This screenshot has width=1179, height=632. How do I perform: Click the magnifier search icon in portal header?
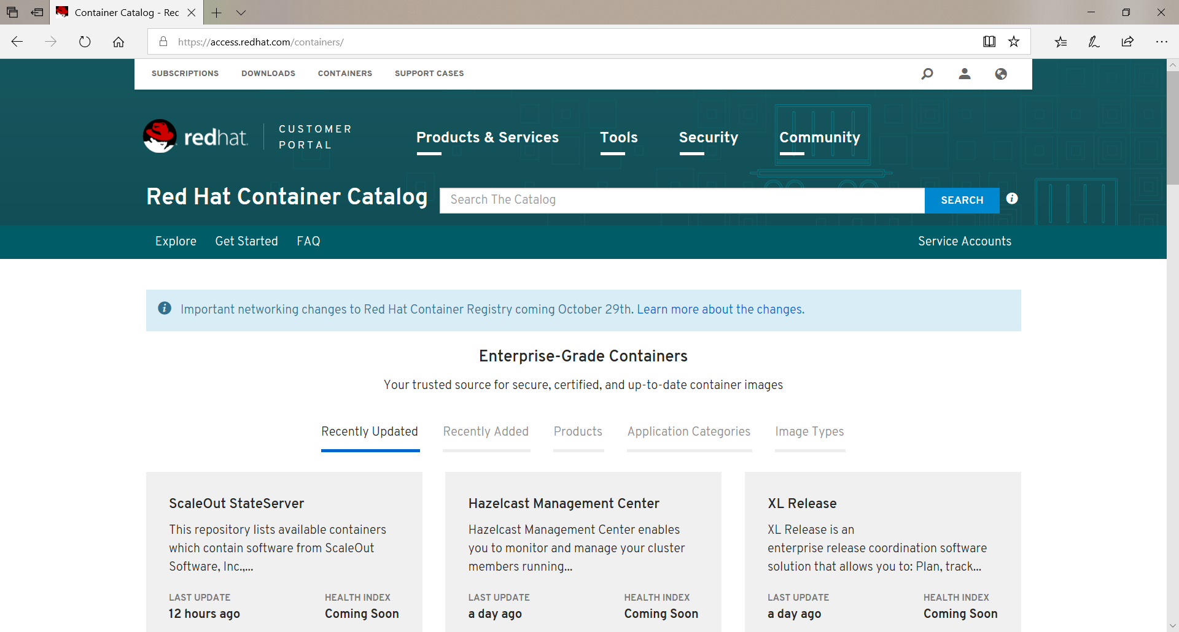coord(927,74)
